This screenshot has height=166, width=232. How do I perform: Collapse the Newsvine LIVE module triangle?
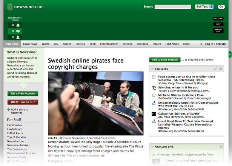tap(152, 147)
